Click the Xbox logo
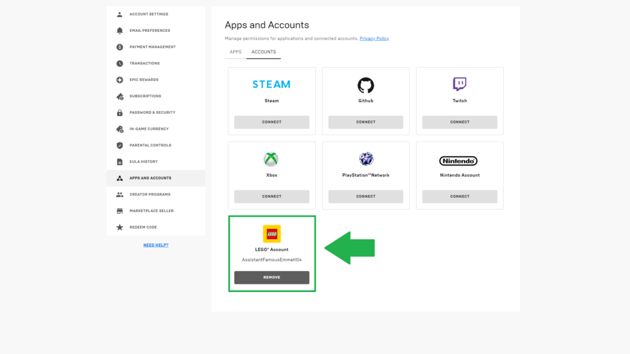630x354 pixels. coord(271,159)
